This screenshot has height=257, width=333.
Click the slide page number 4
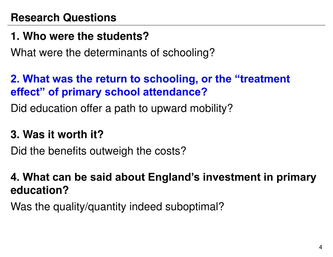(x=320, y=247)
